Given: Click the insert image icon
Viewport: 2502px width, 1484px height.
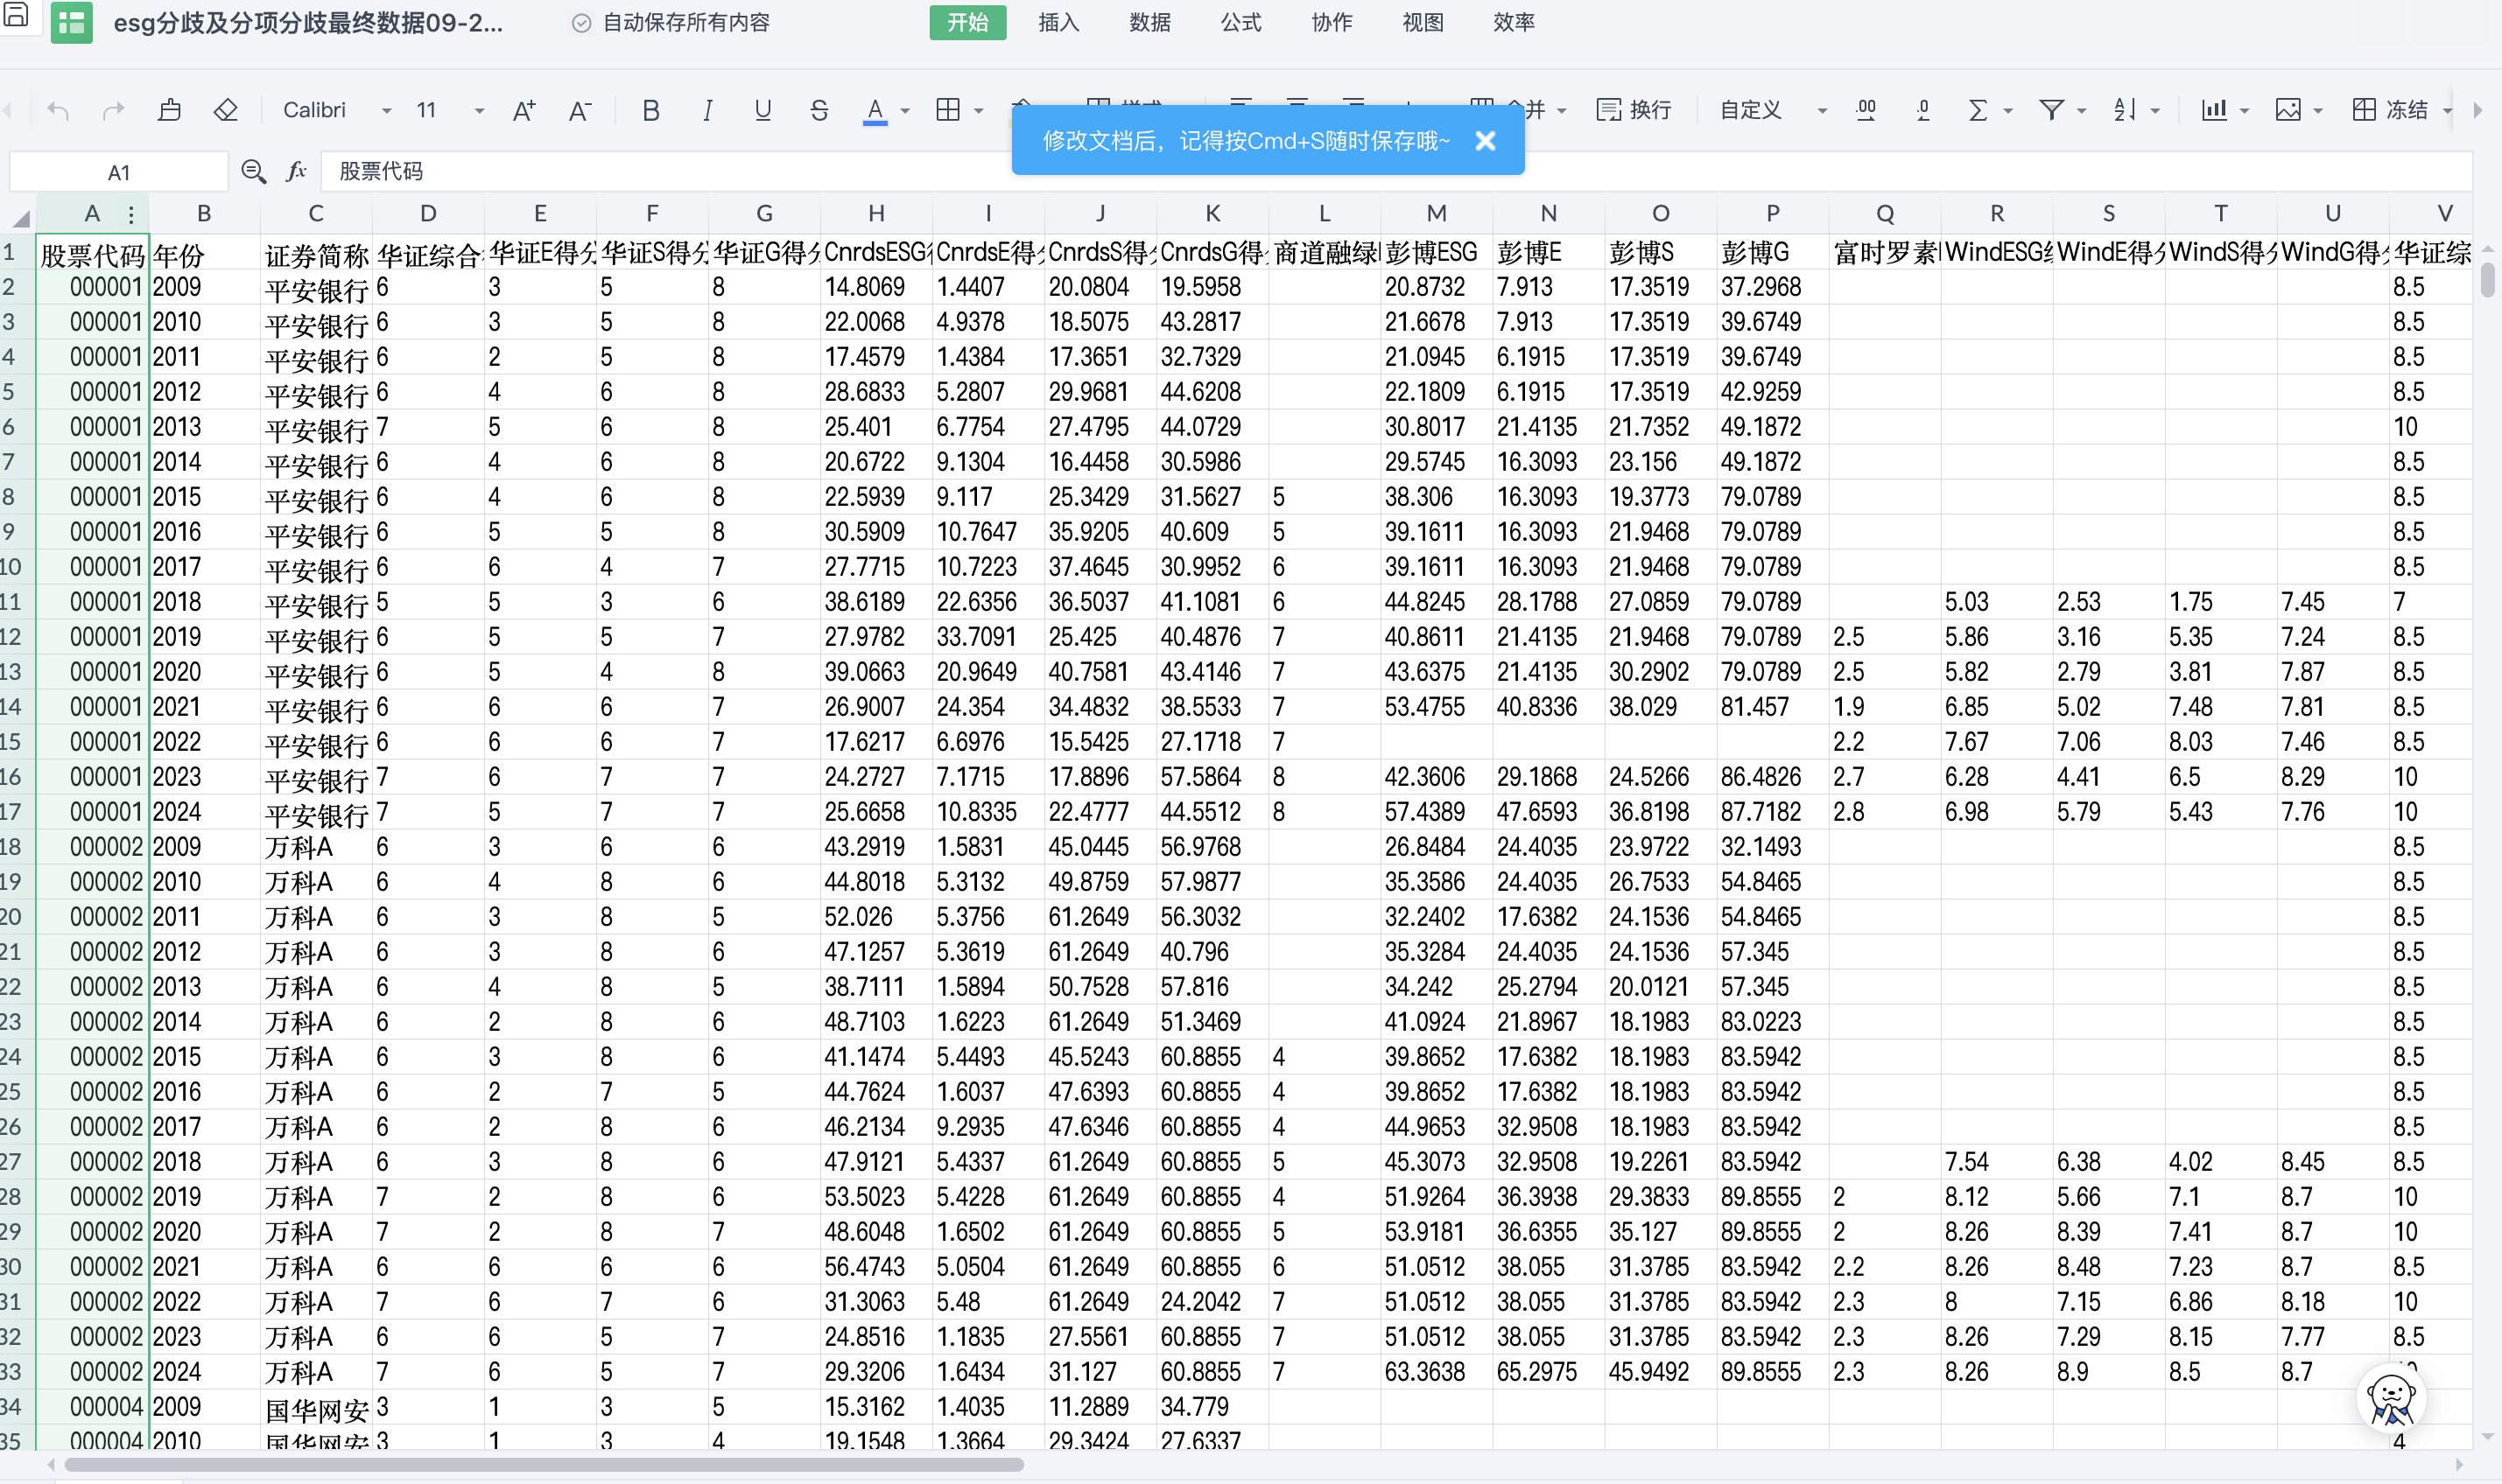Looking at the screenshot, I should tap(2288, 110).
